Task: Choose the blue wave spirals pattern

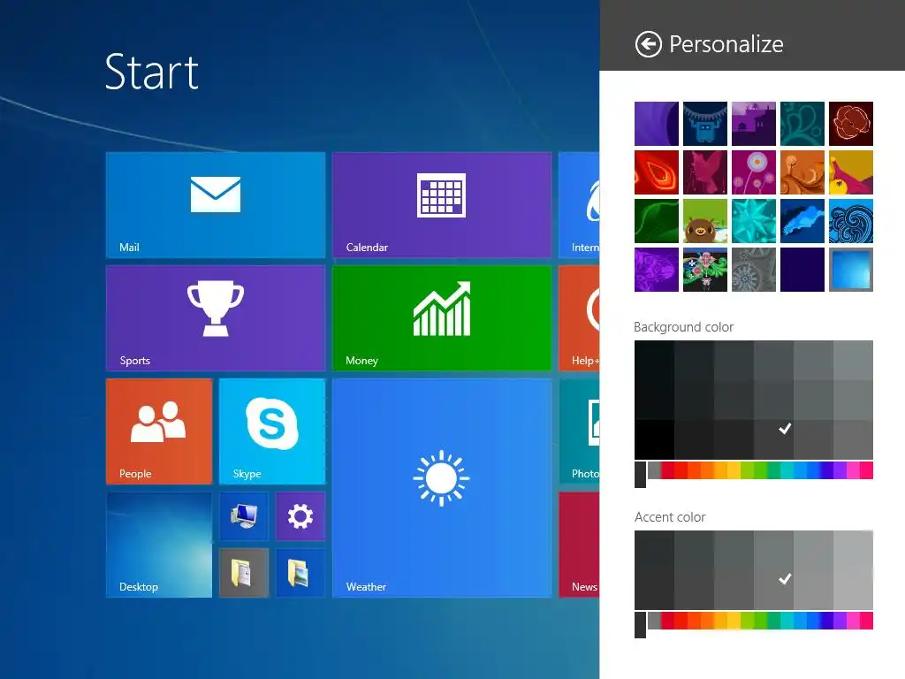Action: pos(851,221)
